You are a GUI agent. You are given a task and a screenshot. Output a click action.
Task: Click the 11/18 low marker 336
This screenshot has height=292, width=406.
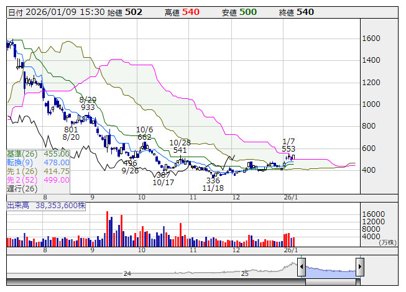point(213,180)
